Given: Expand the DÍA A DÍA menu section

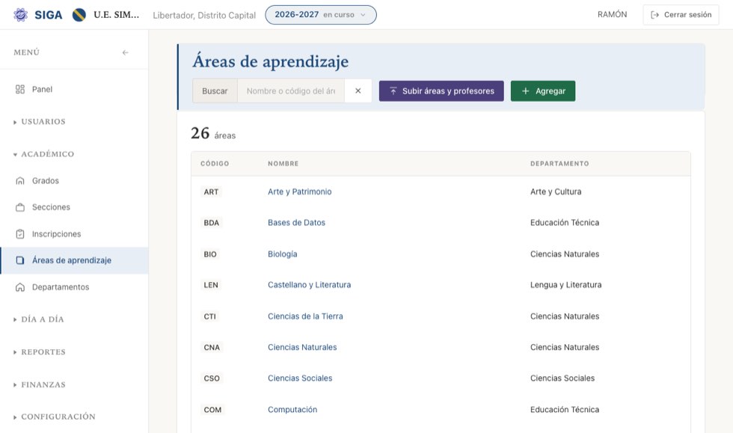Looking at the screenshot, I should point(39,319).
